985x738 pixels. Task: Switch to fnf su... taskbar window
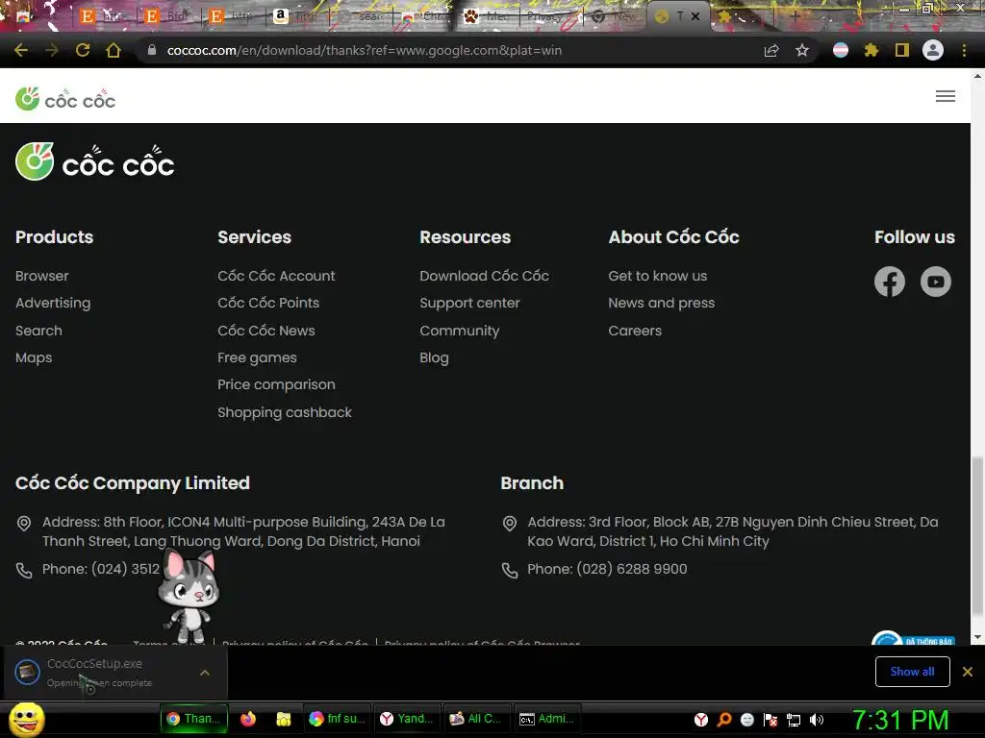click(x=338, y=719)
